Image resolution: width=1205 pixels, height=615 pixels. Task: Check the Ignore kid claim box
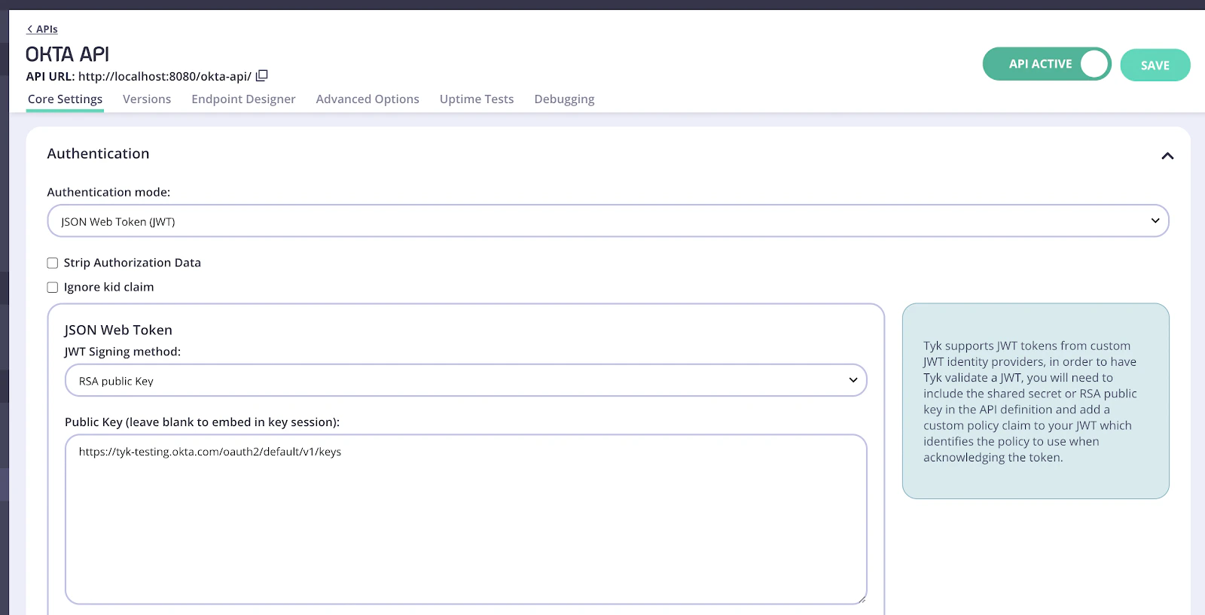pyautogui.click(x=53, y=287)
